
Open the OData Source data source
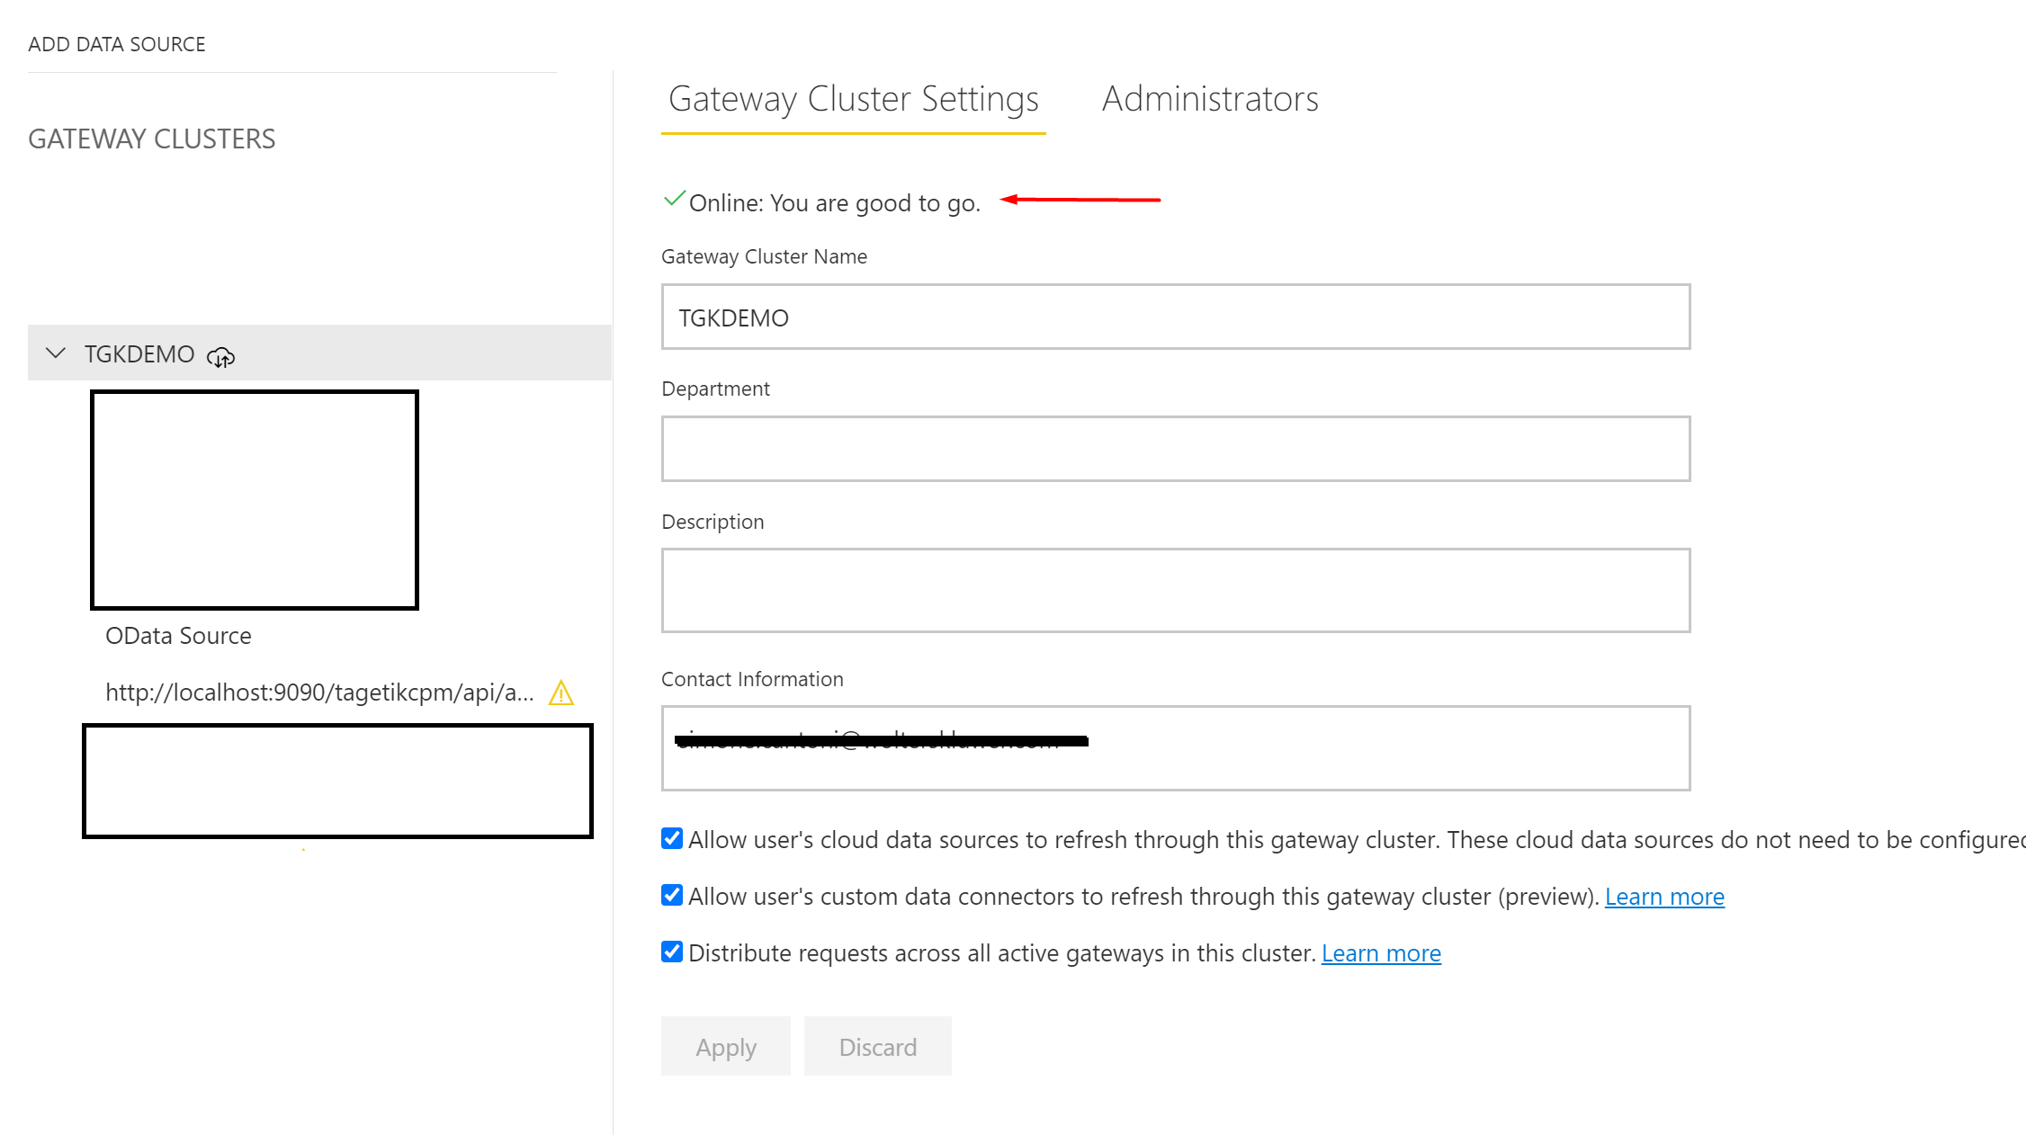(x=178, y=636)
